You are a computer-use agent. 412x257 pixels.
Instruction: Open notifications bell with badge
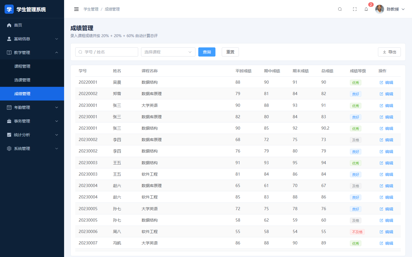click(366, 9)
